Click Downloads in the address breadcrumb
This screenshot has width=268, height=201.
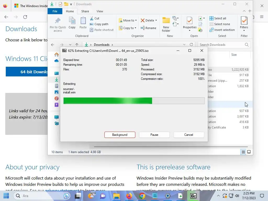pos(102,44)
